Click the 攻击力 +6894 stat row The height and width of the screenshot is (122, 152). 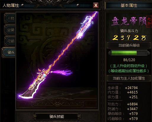click(x=123, y=104)
